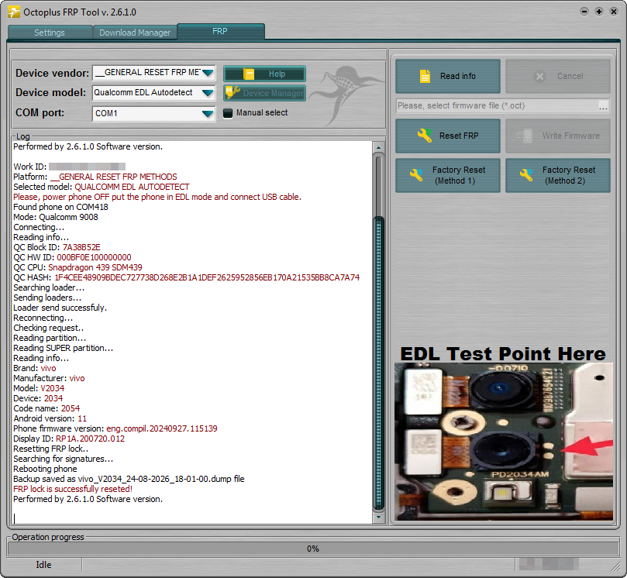Run Factory Reset (Method 1)
Viewport: 627px width, 578px height.
(448, 175)
